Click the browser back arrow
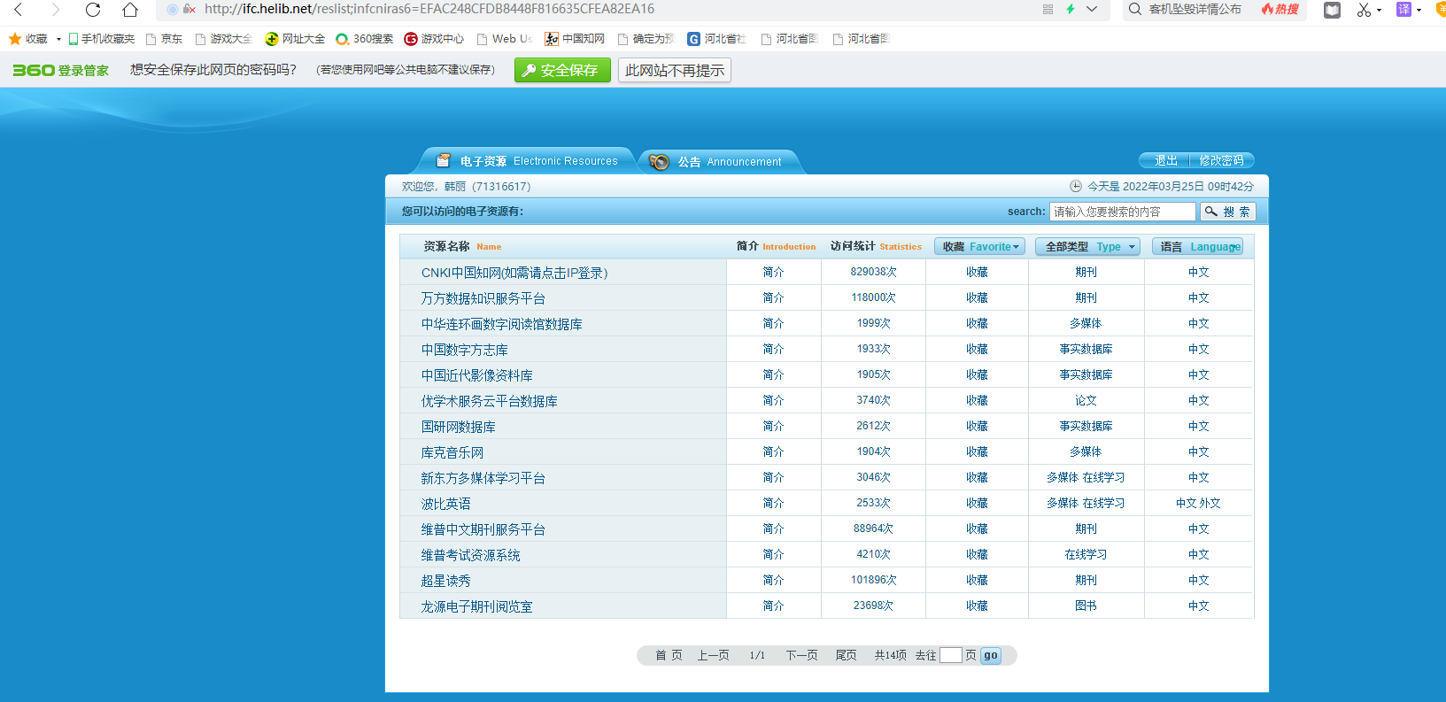This screenshot has height=702, width=1446. [x=18, y=10]
